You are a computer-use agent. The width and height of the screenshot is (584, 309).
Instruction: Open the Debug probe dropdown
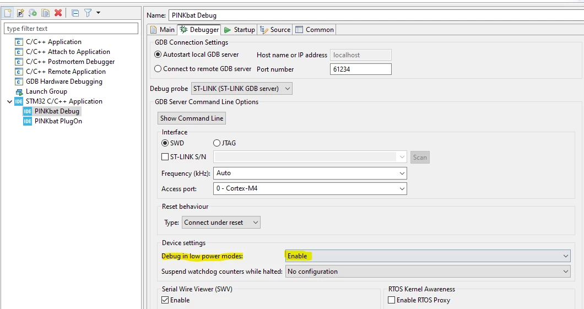pyautogui.click(x=242, y=89)
